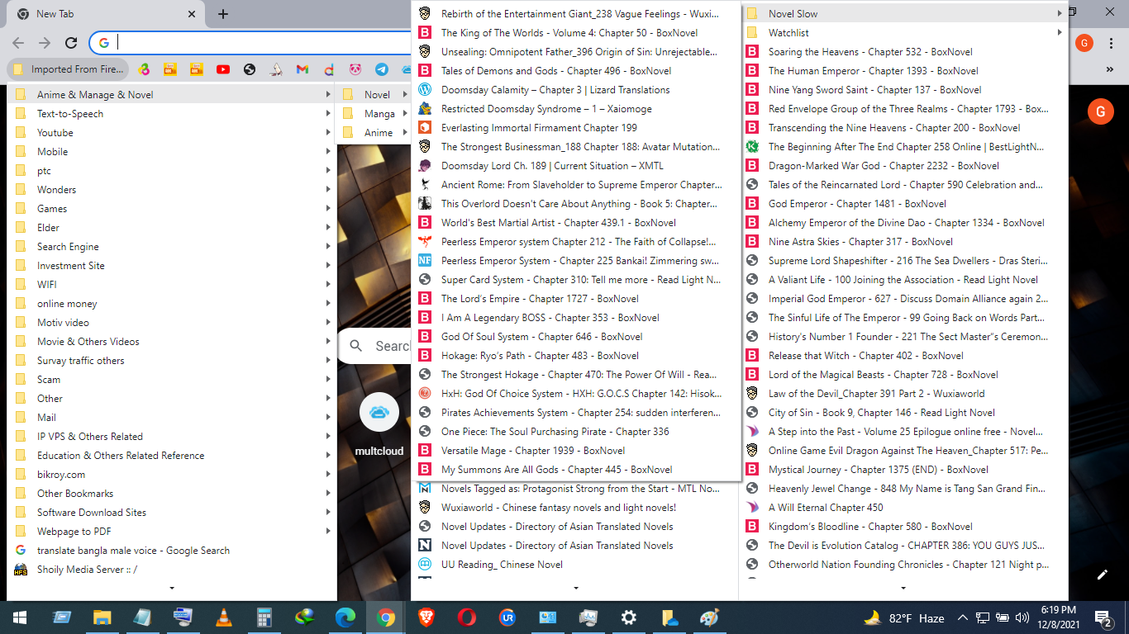Open the UR browser taskbar icon
The image size is (1129, 634).
(x=507, y=617)
